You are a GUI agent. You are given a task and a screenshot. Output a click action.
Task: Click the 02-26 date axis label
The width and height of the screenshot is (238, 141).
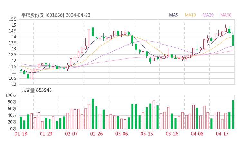(96, 134)
